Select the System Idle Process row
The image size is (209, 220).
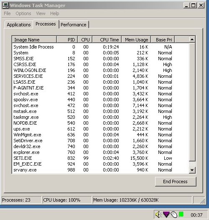(x=100, y=47)
